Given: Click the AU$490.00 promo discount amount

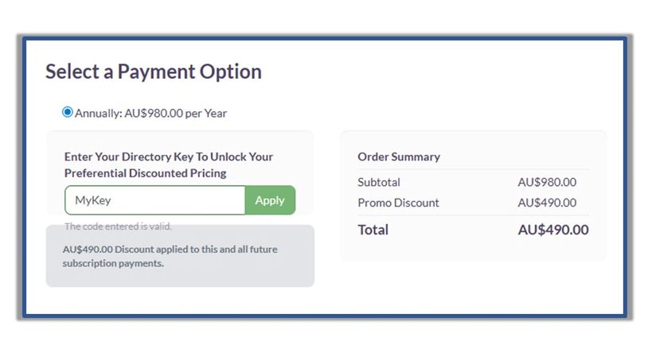Looking at the screenshot, I should click(547, 203).
